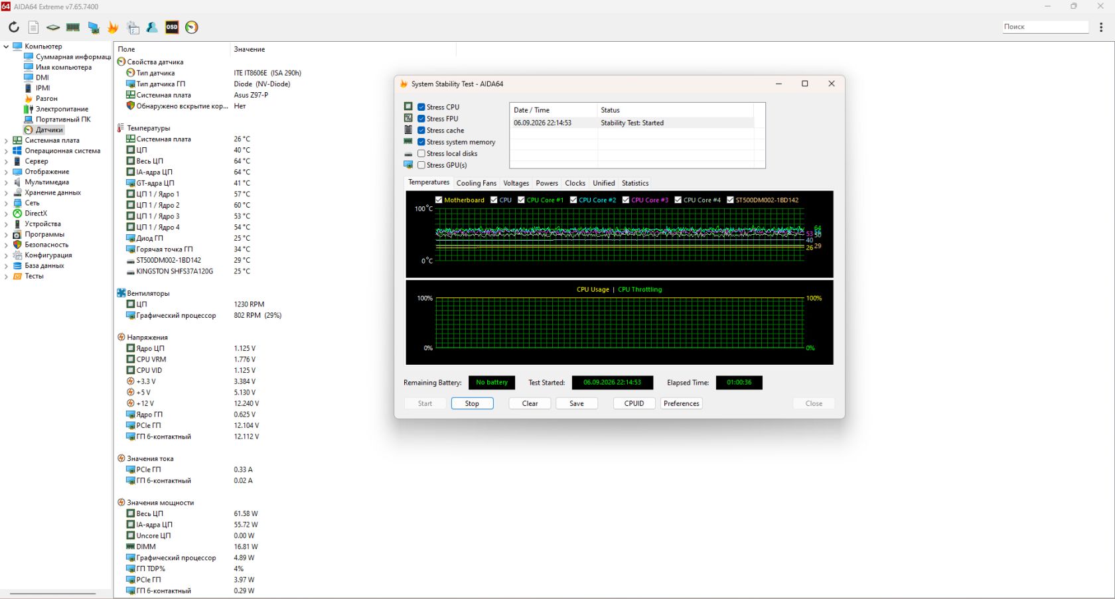Expand the Сеть tree node
This screenshot has width=1115, height=599.
click(6, 203)
